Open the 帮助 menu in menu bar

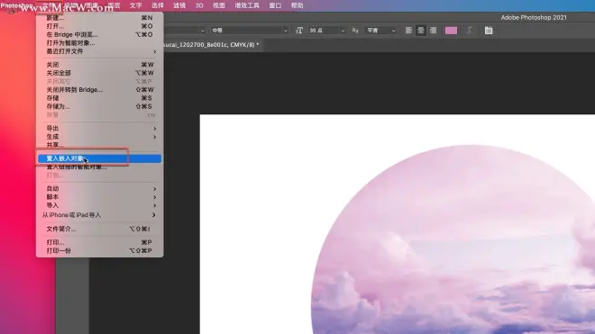(x=297, y=5)
